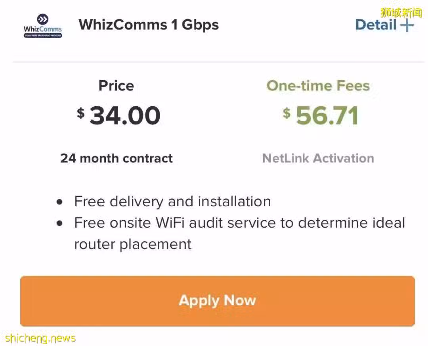Click the Free delivery and installation bullet

172,202
